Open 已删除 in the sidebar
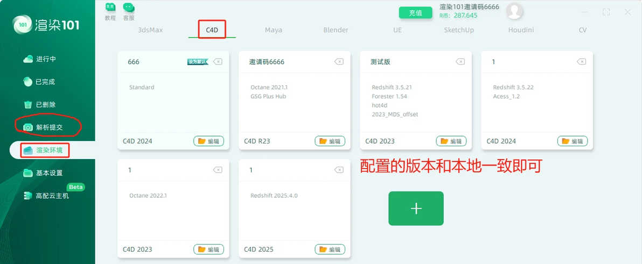Viewport: 642px width, 264px height. click(x=39, y=105)
